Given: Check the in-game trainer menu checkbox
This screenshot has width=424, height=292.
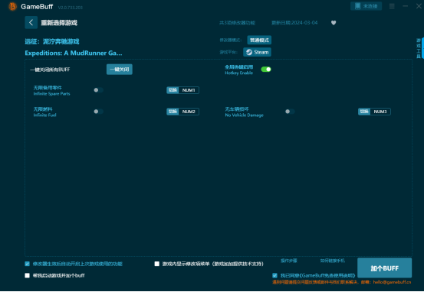Looking at the screenshot, I should (157, 264).
